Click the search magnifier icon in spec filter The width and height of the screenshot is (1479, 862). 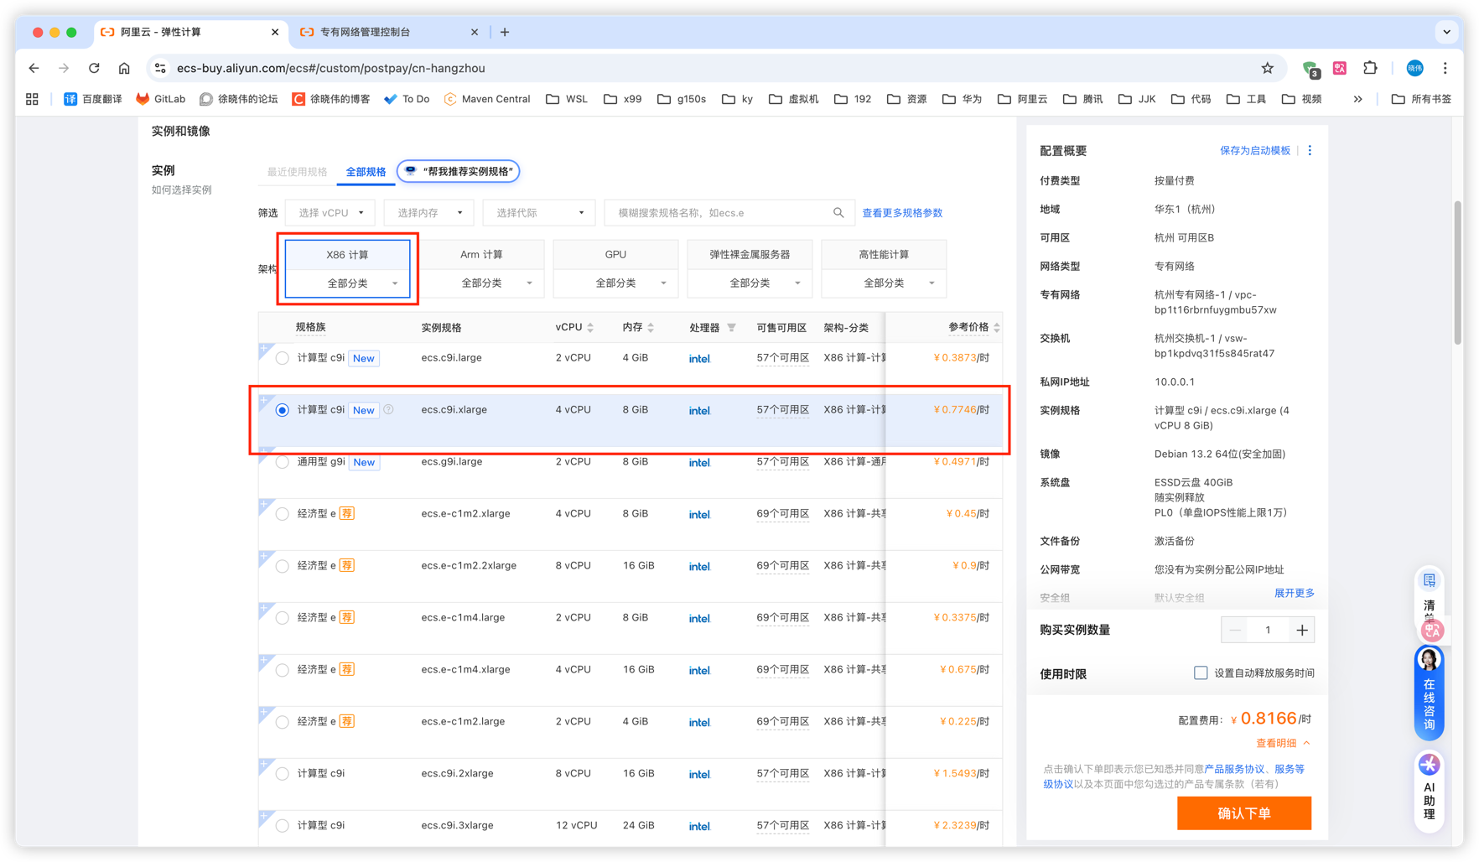click(838, 213)
